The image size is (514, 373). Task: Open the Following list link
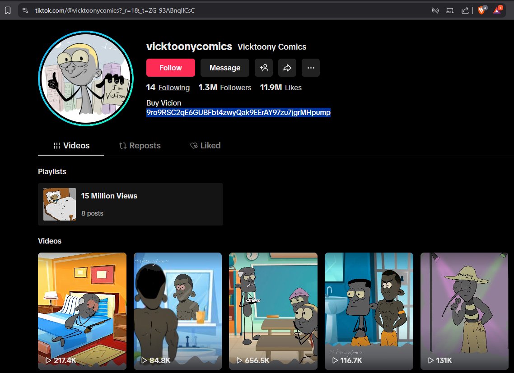pyautogui.click(x=174, y=88)
